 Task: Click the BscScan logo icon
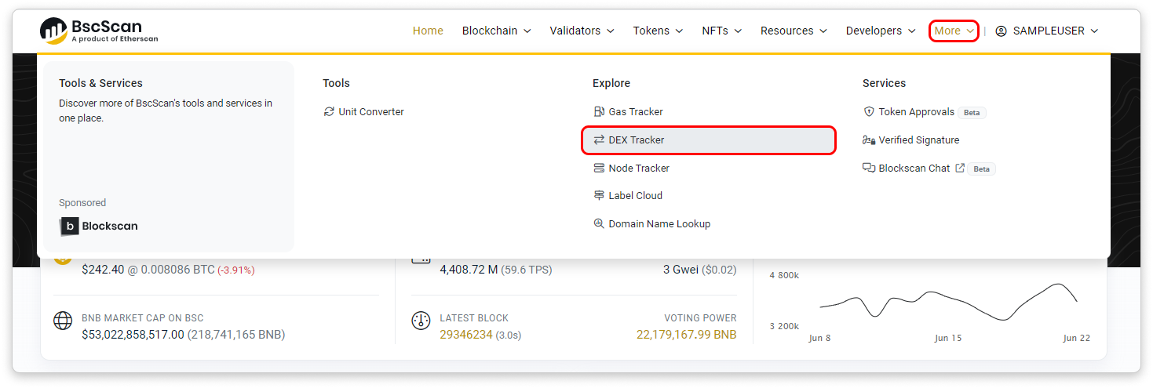pos(54,31)
